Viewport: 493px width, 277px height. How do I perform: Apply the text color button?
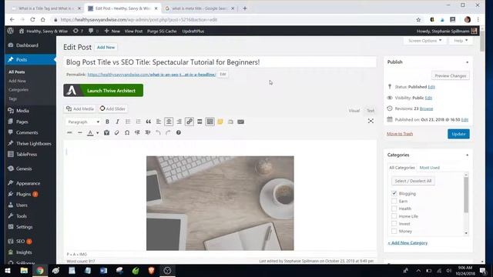[90, 132]
